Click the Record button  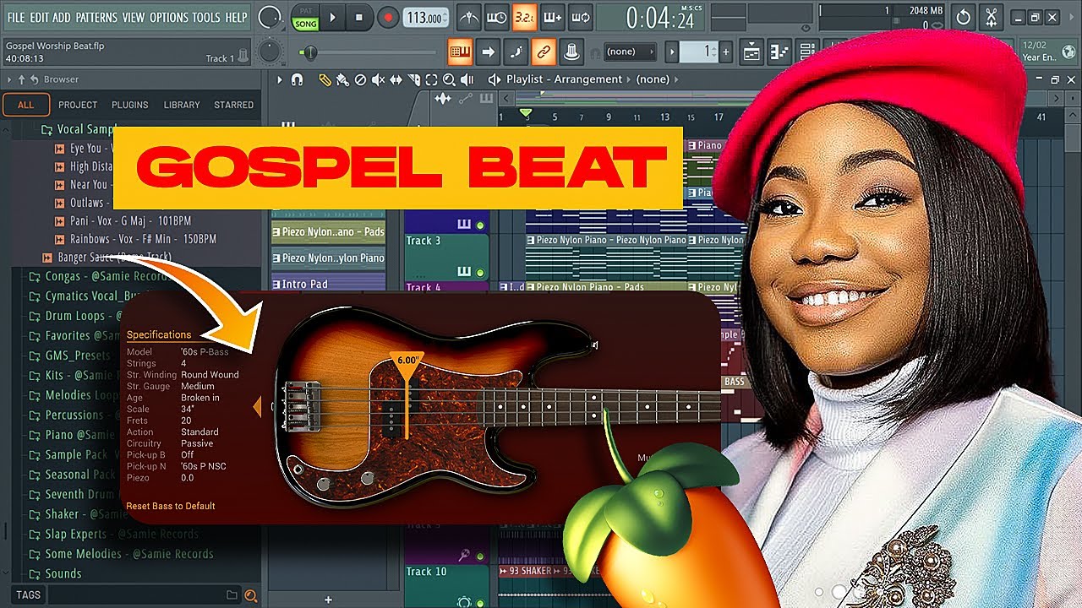point(388,17)
